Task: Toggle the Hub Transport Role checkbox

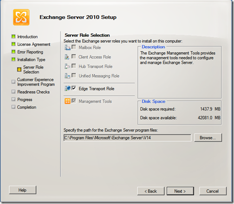Action: (74, 66)
